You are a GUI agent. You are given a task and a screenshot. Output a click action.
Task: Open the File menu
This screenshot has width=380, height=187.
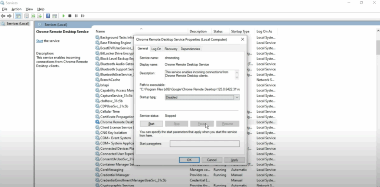pyautogui.click(x=4, y=9)
